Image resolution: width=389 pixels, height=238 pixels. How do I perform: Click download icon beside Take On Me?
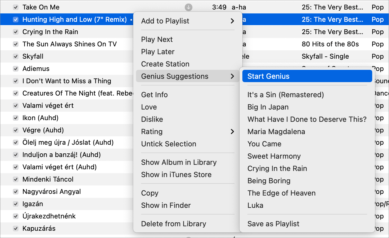point(189,7)
